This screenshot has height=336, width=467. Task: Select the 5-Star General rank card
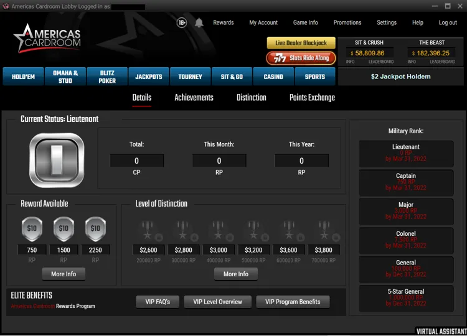coord(406,298)
